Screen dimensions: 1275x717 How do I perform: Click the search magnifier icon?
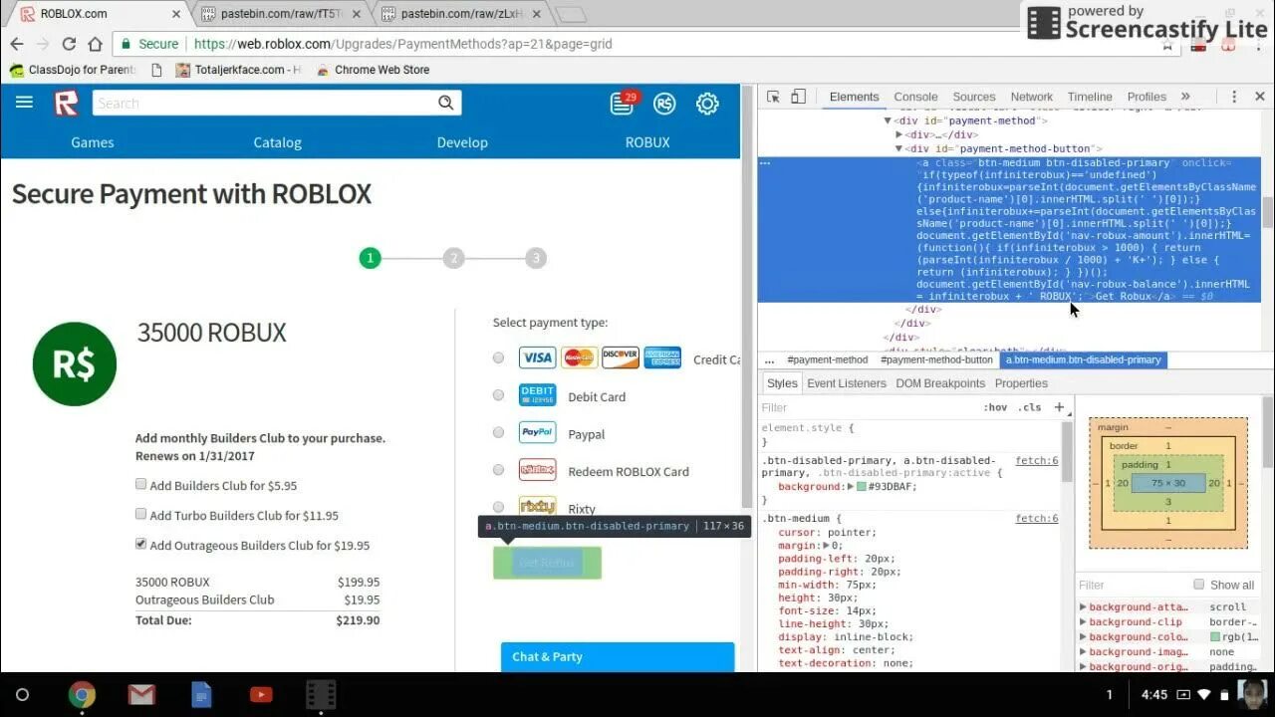445,103
